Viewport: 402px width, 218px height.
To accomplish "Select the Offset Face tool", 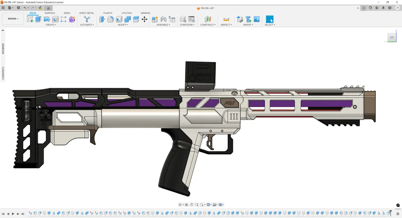I will click(136, 19).
